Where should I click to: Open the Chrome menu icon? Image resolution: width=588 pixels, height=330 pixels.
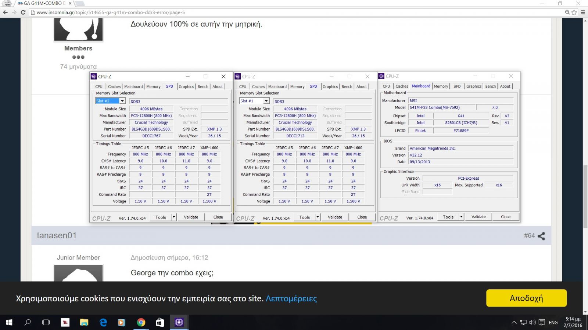click(x=582, y=12)
